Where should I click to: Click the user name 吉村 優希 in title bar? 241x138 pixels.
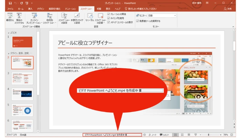(x=197, y=3)
